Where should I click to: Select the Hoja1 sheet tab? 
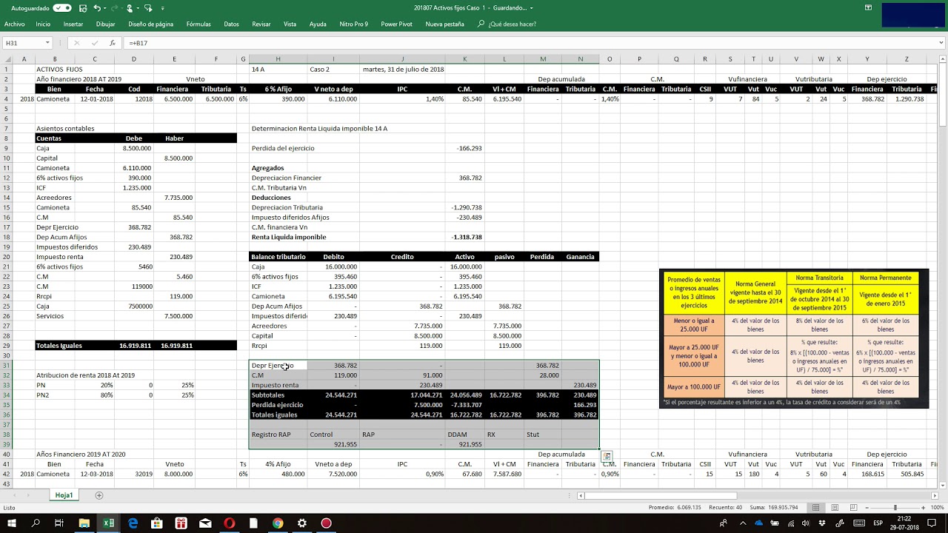coord(64,495)
